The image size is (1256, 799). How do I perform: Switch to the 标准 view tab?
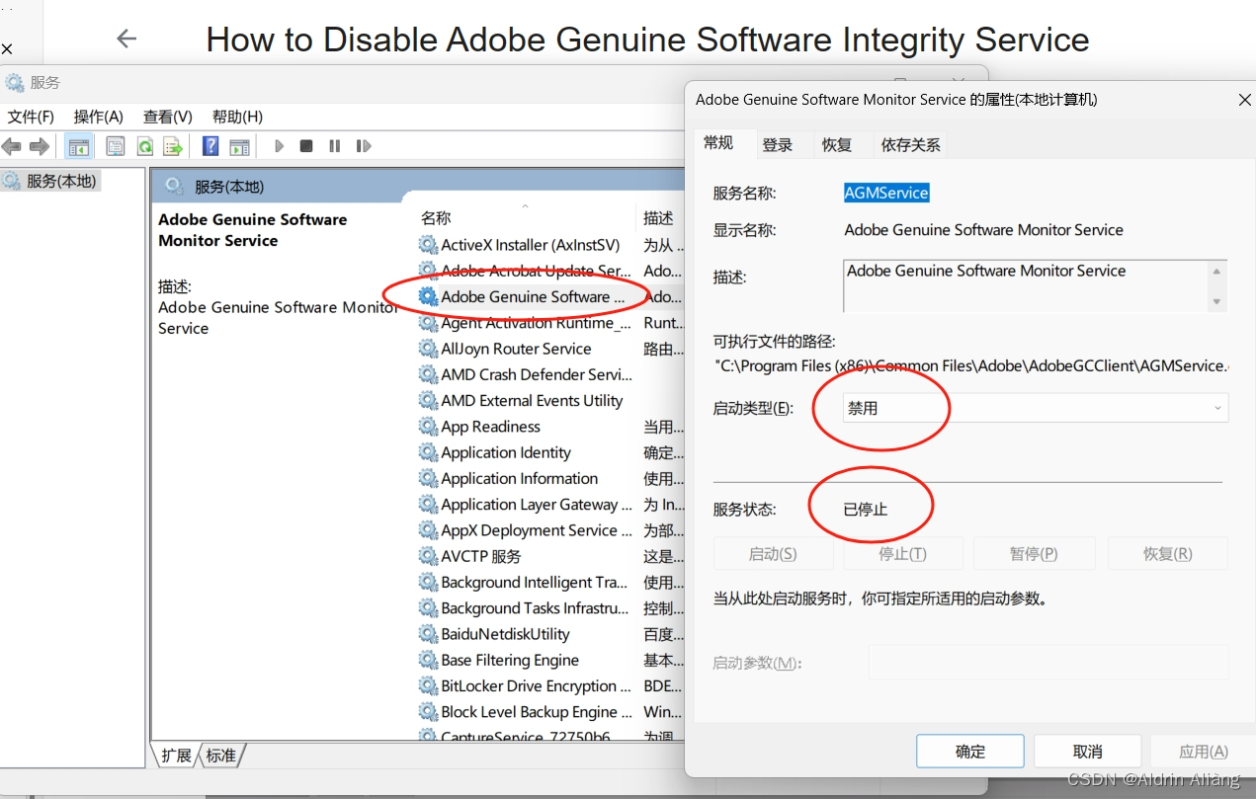(221, 756)
